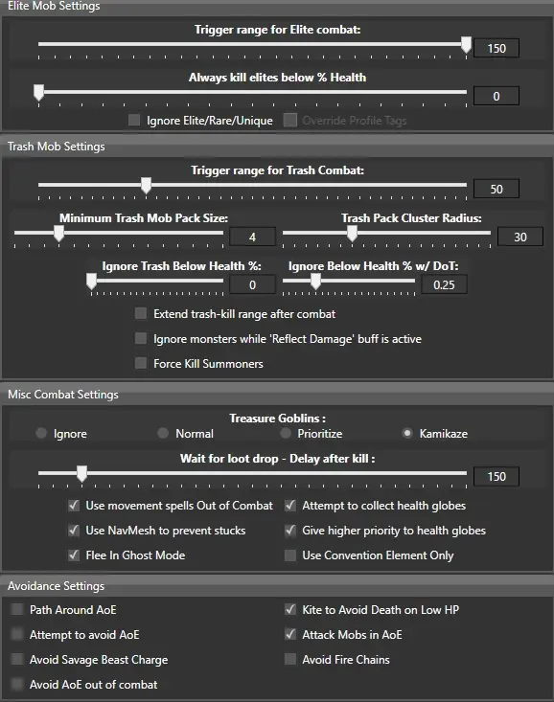Select Ignore for Treasure Goblins
554x702 pixels.
41,433
